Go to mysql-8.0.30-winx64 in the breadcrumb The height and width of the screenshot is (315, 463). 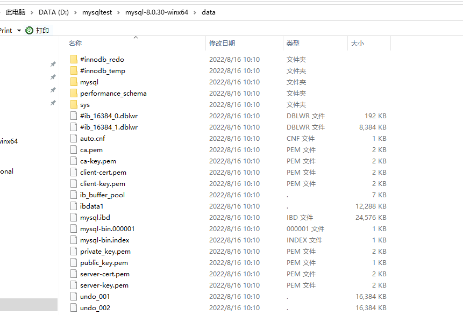[157, 12]
